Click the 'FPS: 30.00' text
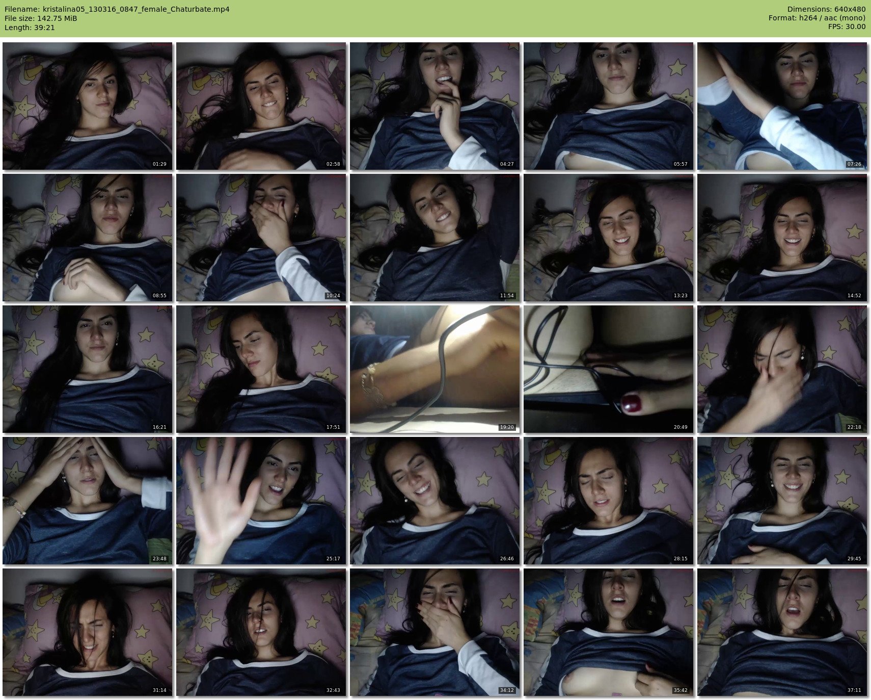871x700 pixels. (847, 28)
